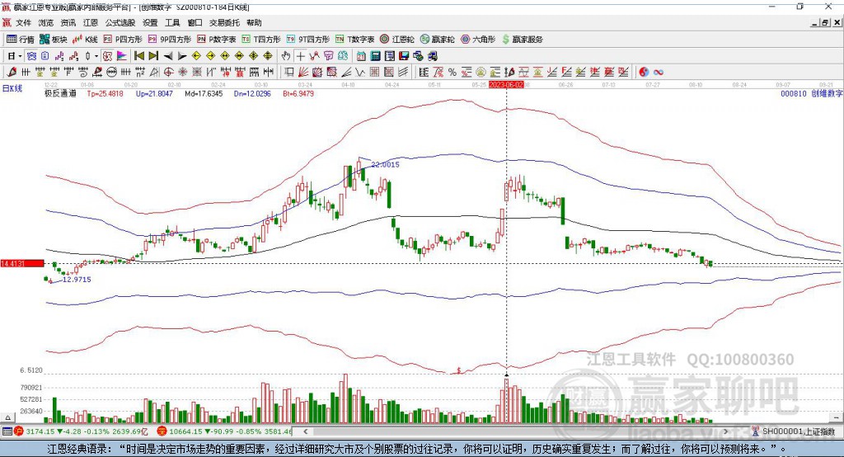Screen dimensions: 844x457
Task: Switch to the K线 chart view
Action: (x=85, y=40)
